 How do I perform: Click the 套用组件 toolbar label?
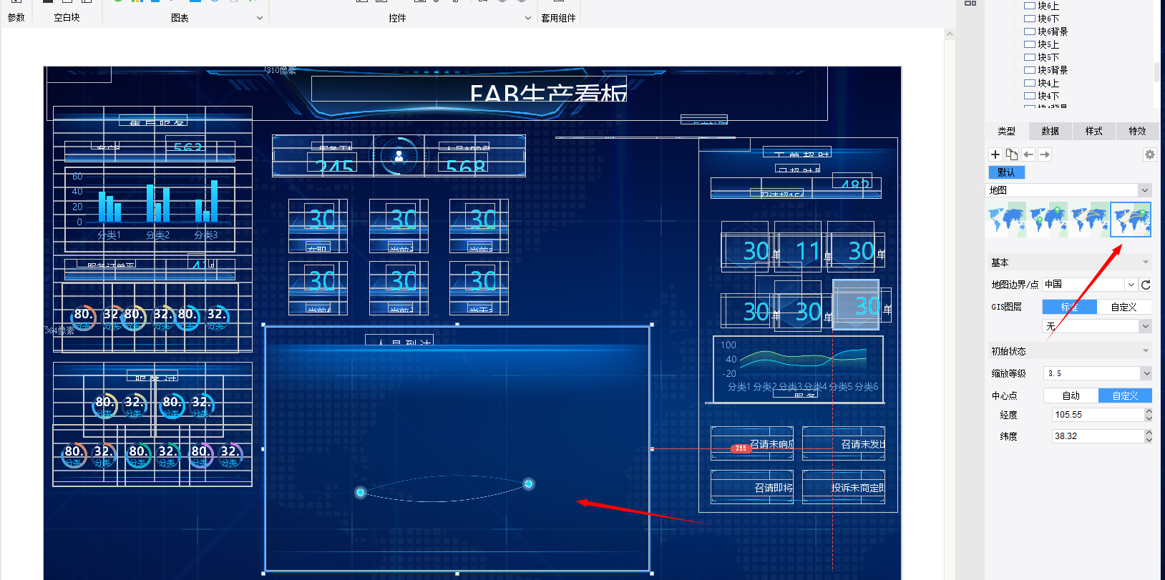point(558,18)
